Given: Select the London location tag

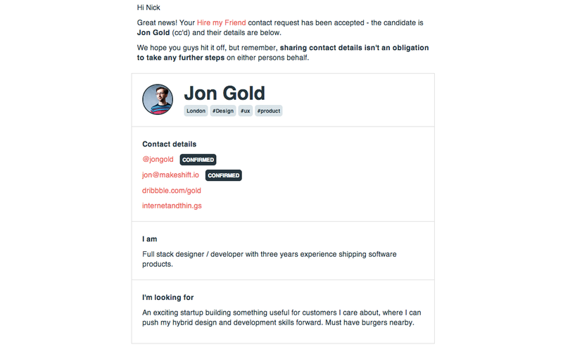Looking at the screenshot, I should (x=196, y=111).
